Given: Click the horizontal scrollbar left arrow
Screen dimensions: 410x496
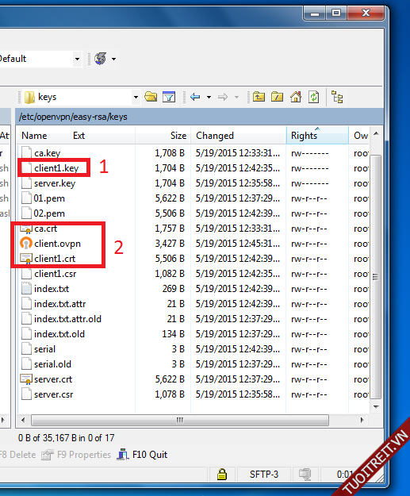Looking at the screenshot, I should (x=23, y=420).
